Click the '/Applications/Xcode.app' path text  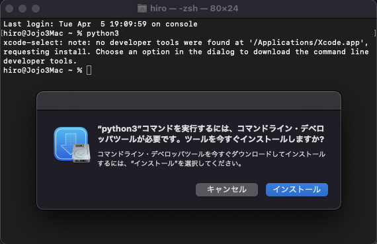pyautogui.click(x=306, y=42)
